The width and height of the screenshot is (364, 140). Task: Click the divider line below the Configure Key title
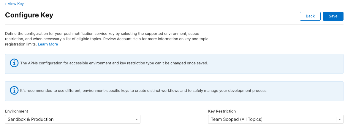(174, 25)
